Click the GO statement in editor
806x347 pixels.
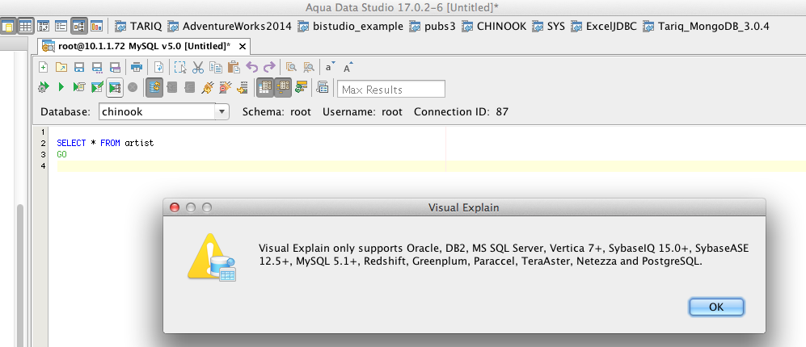[x=61, y=154]
